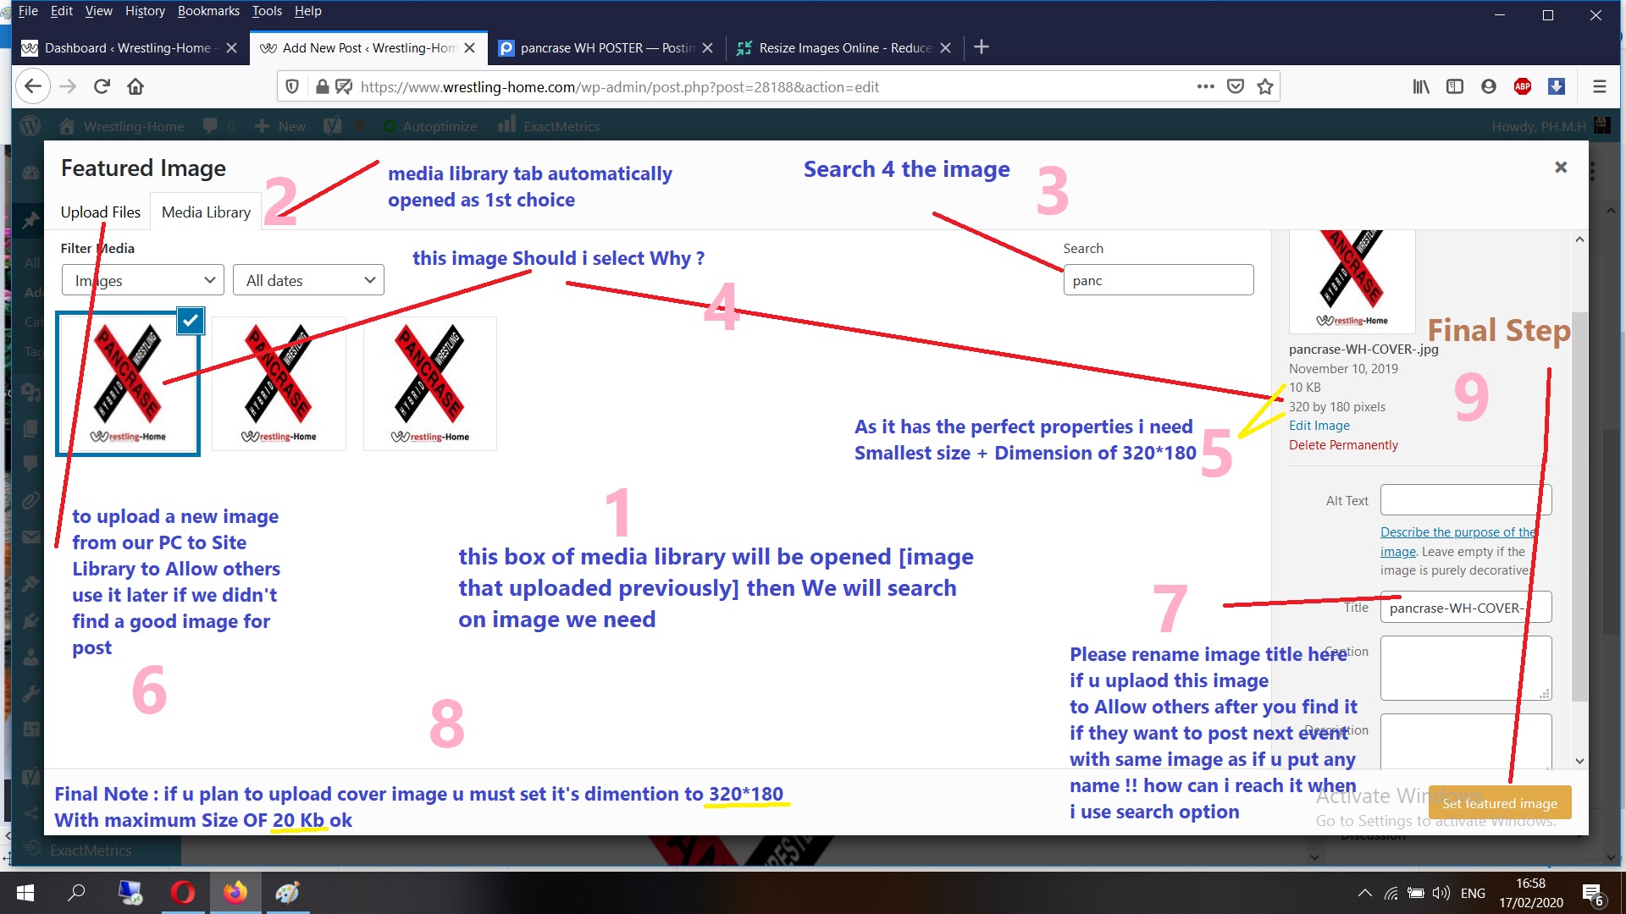1626x914 pixels.
Task: Save page to Pocket icon
Action: (1236, 86)
